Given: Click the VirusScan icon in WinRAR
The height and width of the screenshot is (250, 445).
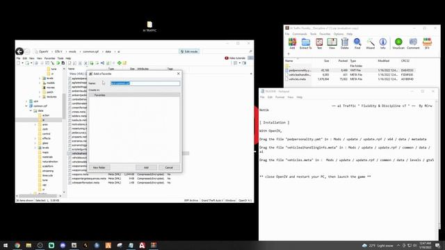Looking at the screenshot, I should pos(398,43).
